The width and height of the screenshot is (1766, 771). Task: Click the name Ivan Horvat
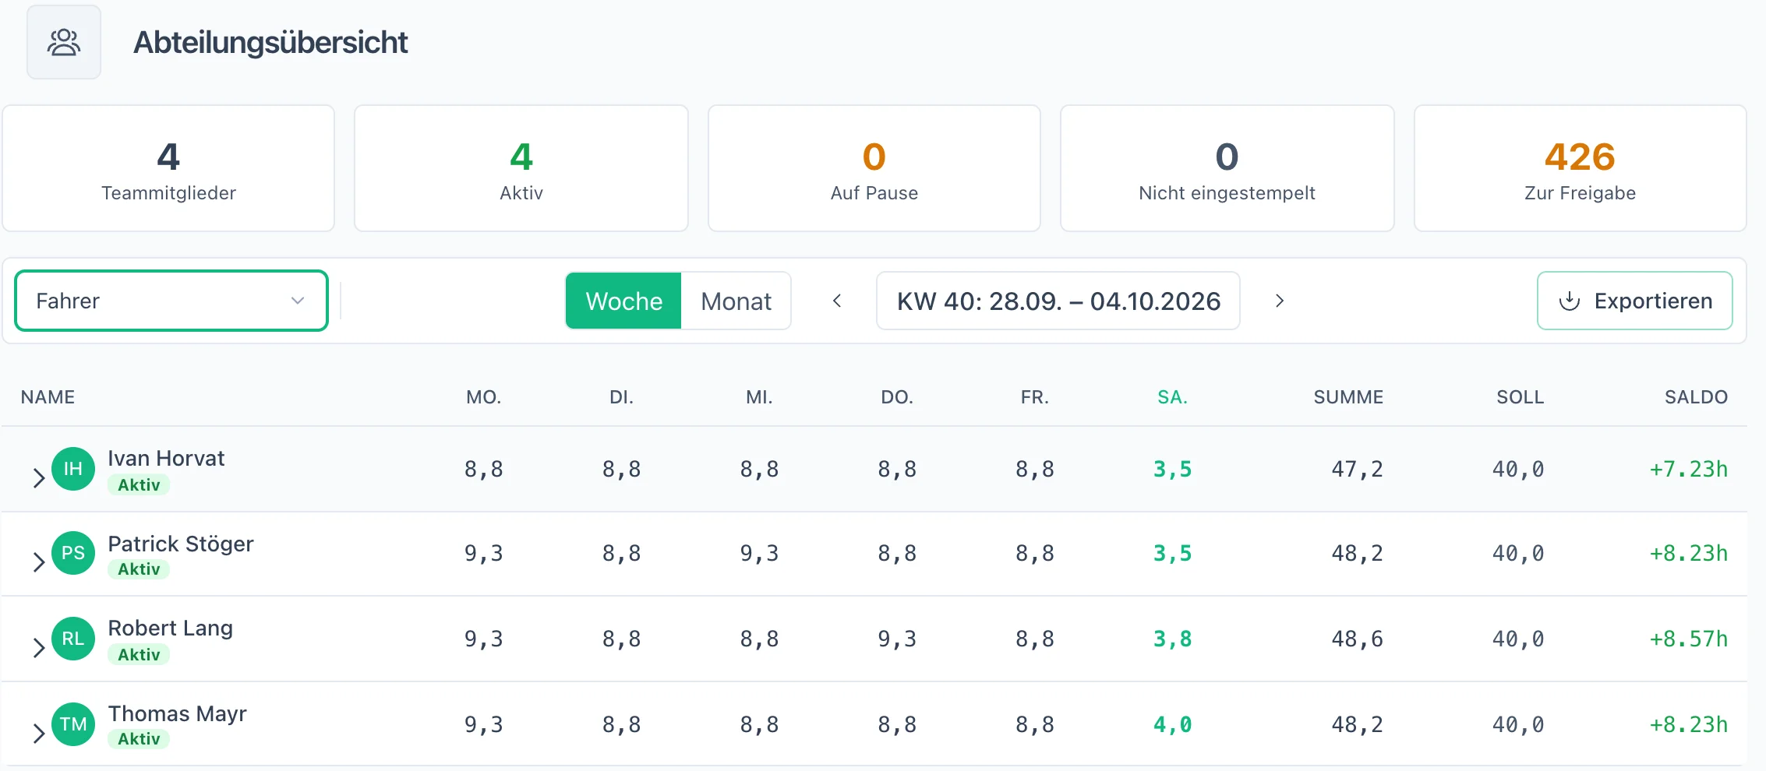pos(166,458)
